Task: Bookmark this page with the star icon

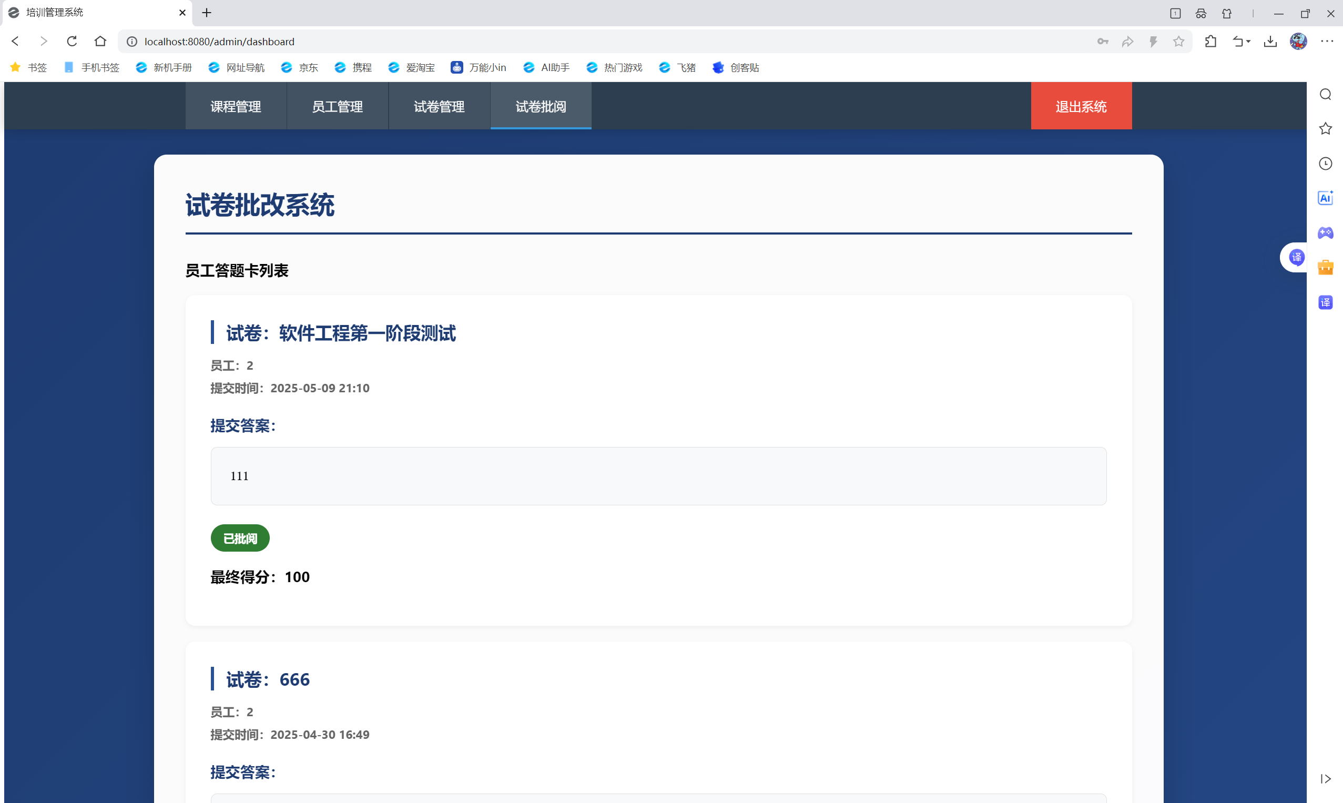Action: [x=1178, y=42]
